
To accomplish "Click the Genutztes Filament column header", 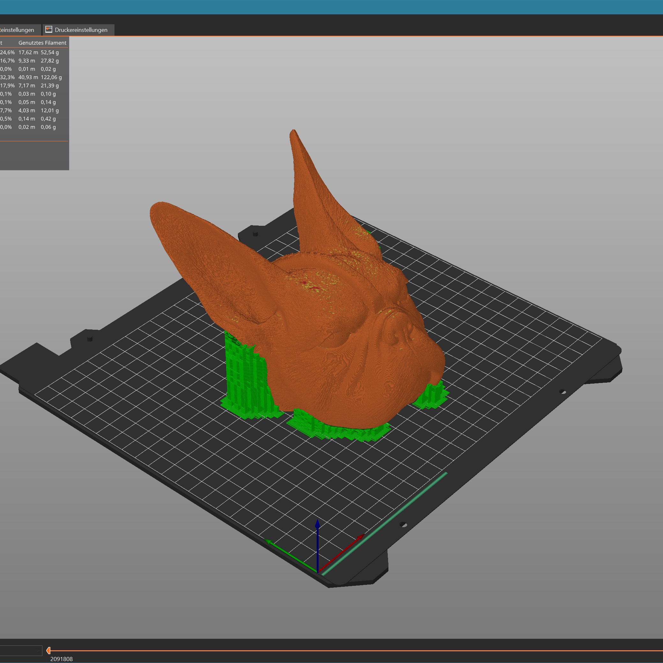I will click(42, 43).
